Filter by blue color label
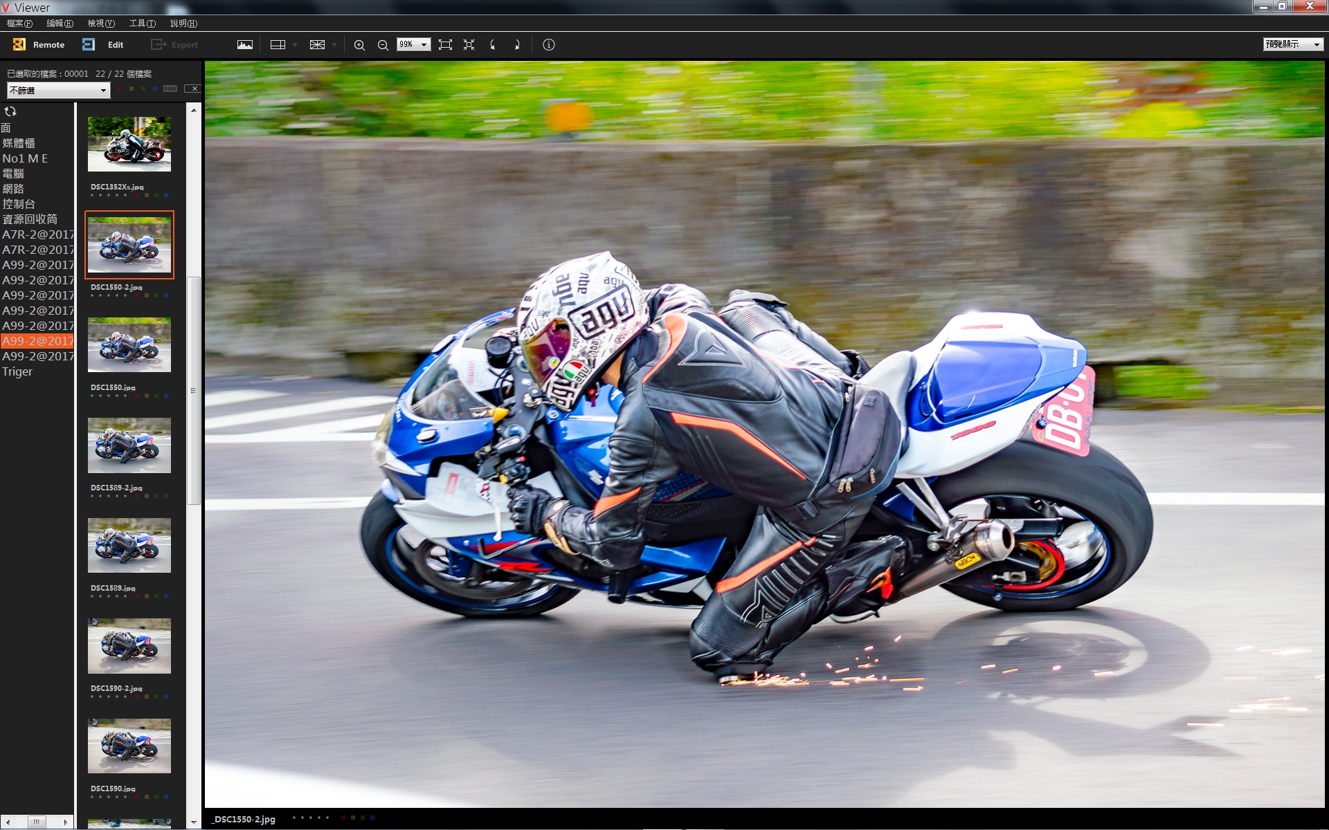The height and width of the screenshot is (830, 1329). [x=154, y=89]
